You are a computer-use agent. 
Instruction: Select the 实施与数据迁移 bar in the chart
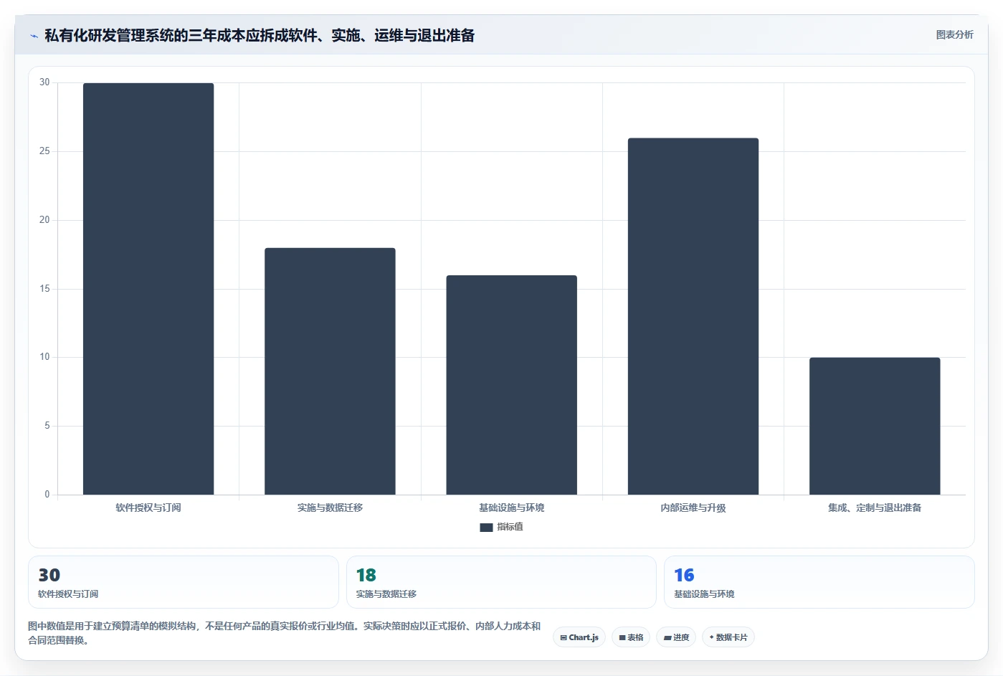(330, 371)
